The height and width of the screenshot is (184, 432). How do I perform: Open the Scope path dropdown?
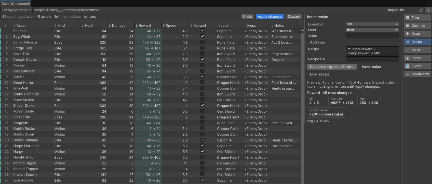67,10
